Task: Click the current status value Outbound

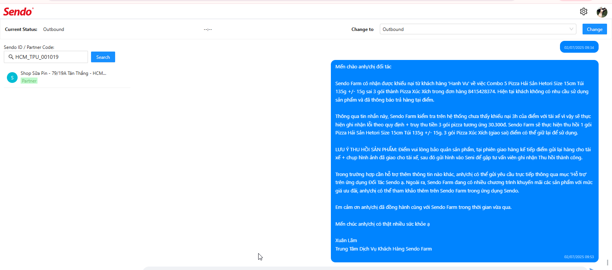Action: click(x=54, y=29)
